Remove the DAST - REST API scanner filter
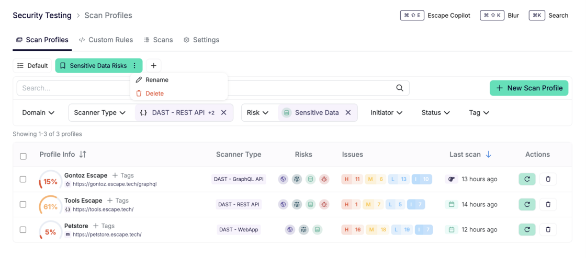 tap(223, 113)
